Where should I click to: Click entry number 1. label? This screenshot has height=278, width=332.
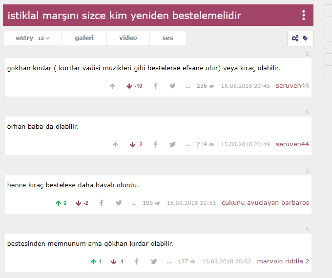tap(308, 54)
